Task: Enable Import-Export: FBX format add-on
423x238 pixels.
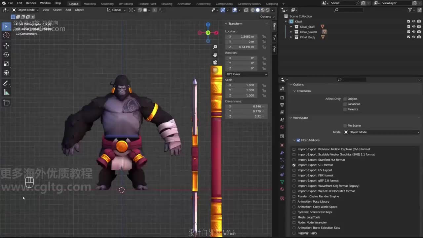Action: (294, 176)
